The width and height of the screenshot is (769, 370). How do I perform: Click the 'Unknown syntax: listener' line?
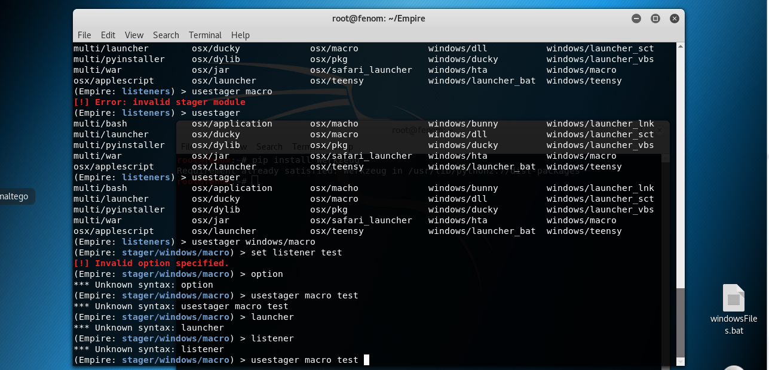point(149,349)
